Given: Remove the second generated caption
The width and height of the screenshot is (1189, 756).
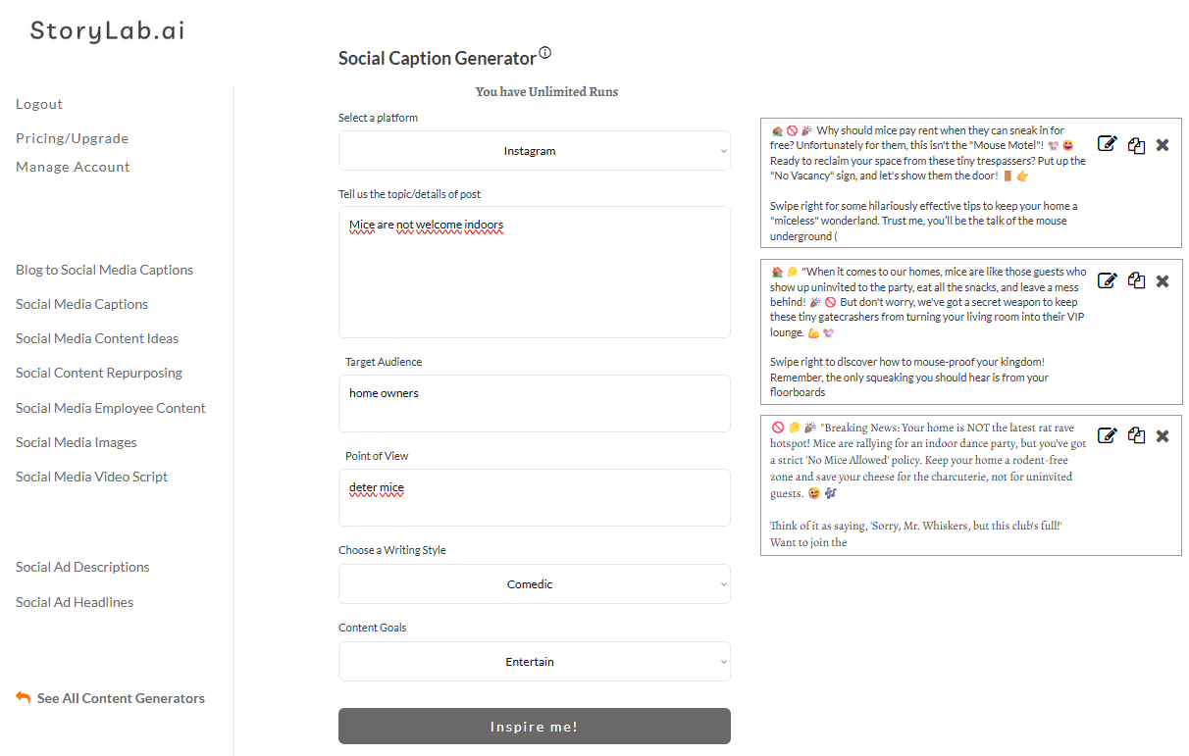Looking at the screenshot, I should pyautogui.click(x=1163, y=281).
